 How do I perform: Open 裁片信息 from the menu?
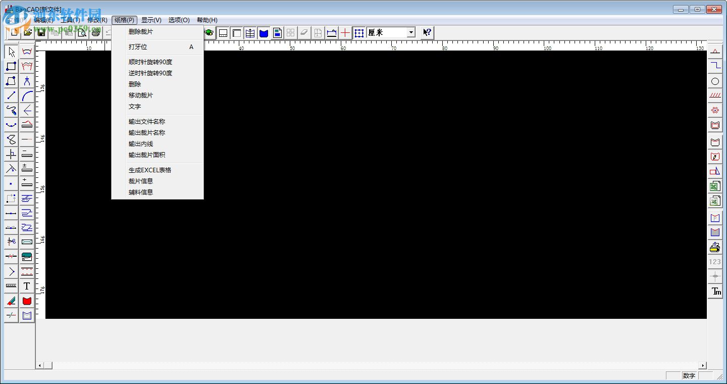[x=158, y=181]
